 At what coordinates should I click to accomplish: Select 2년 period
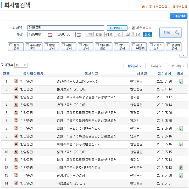(x=128, y=35)
